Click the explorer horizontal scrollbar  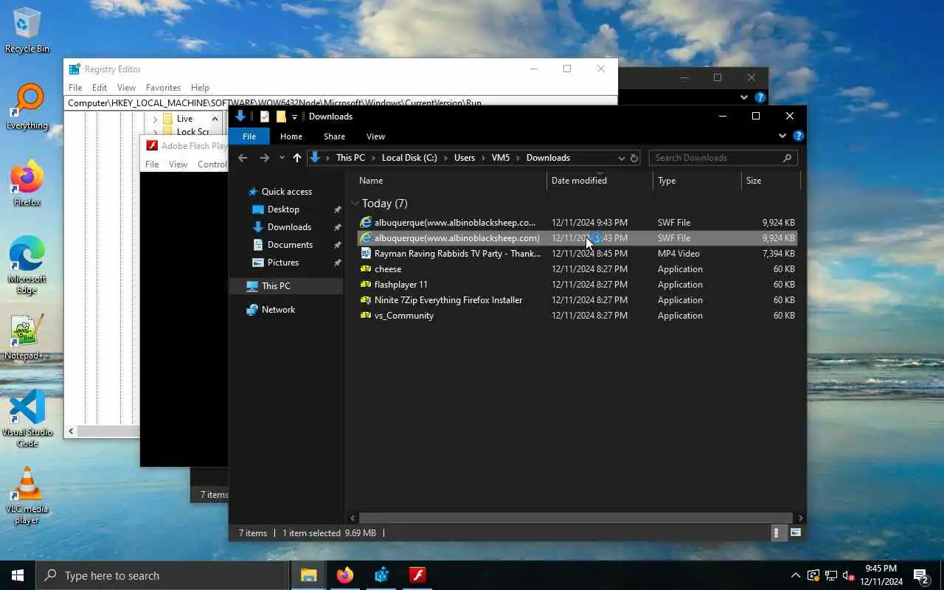click(576, 518)
